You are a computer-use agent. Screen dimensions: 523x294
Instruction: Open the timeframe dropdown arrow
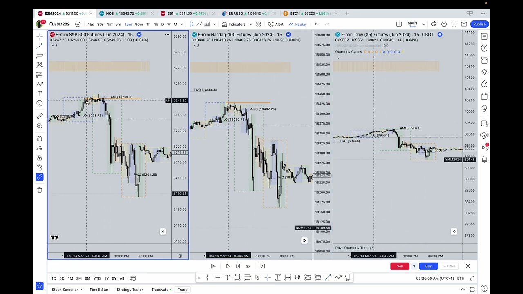(x=181, y=24)
